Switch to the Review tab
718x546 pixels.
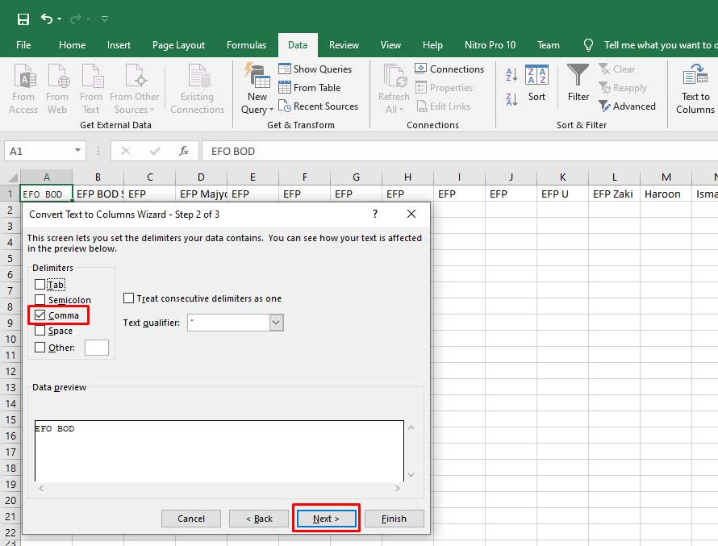click(x=344, y=45)
